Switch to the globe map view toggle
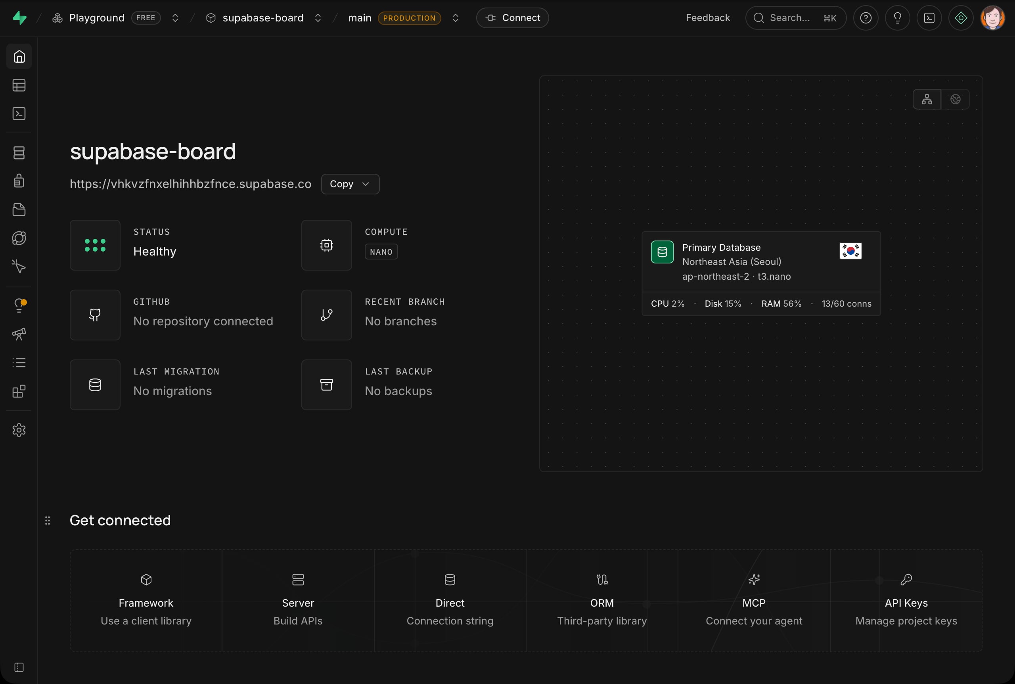This screenshot has width=1015, height=684. click(x=955, y=100)
